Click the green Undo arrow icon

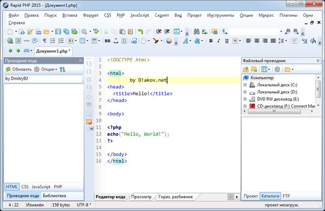(x=140, y=31)
